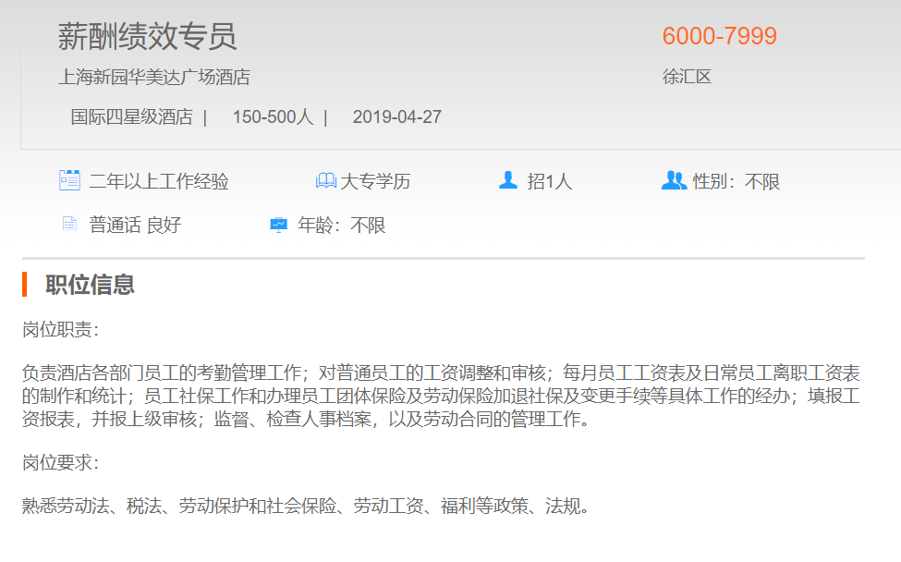The height and width of the screenshot is (562, 901).
Task: Click the orange bar beside 职位信息
Action: 25,284
